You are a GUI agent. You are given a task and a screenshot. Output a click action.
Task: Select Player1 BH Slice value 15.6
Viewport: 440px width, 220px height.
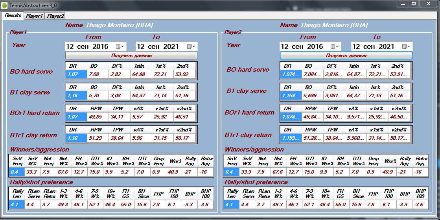coord(143,205)
